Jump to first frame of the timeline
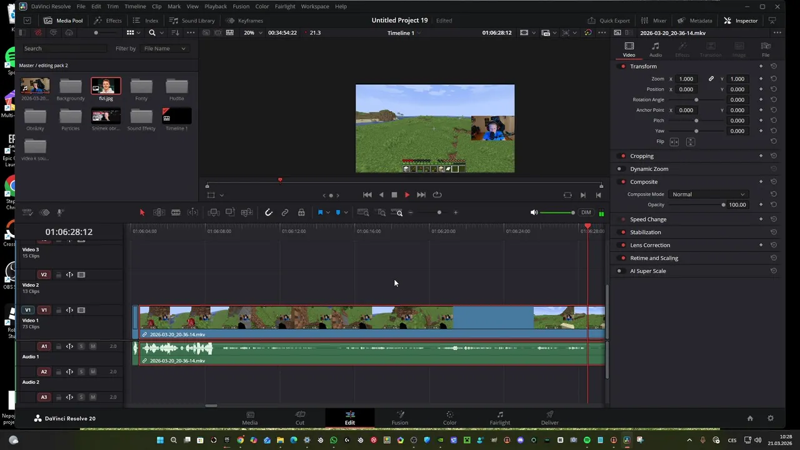800x450 pixels. click(367, 195)
